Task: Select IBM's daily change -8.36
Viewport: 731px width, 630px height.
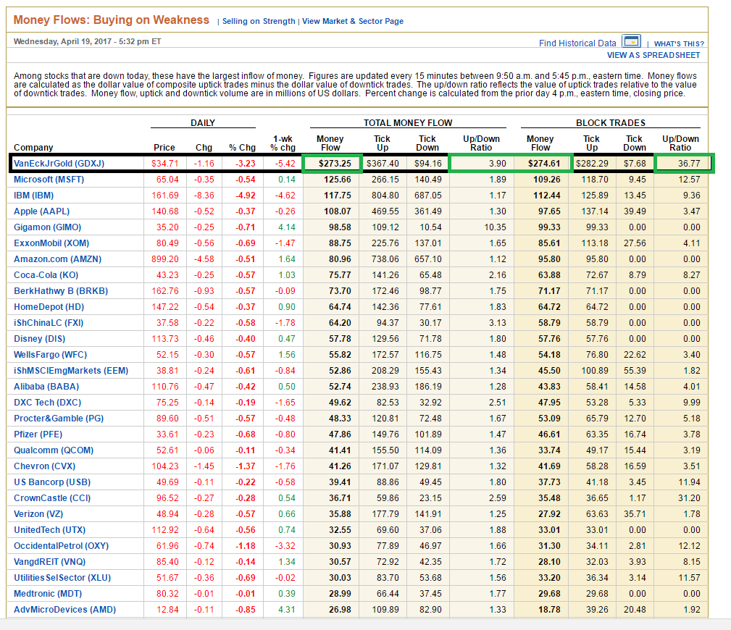Action: pyautogui.click(x=204, y=196)
